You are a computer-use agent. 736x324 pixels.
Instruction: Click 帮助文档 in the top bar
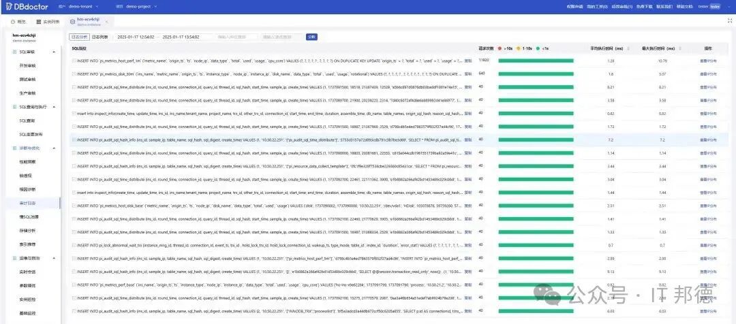(684, 7)
